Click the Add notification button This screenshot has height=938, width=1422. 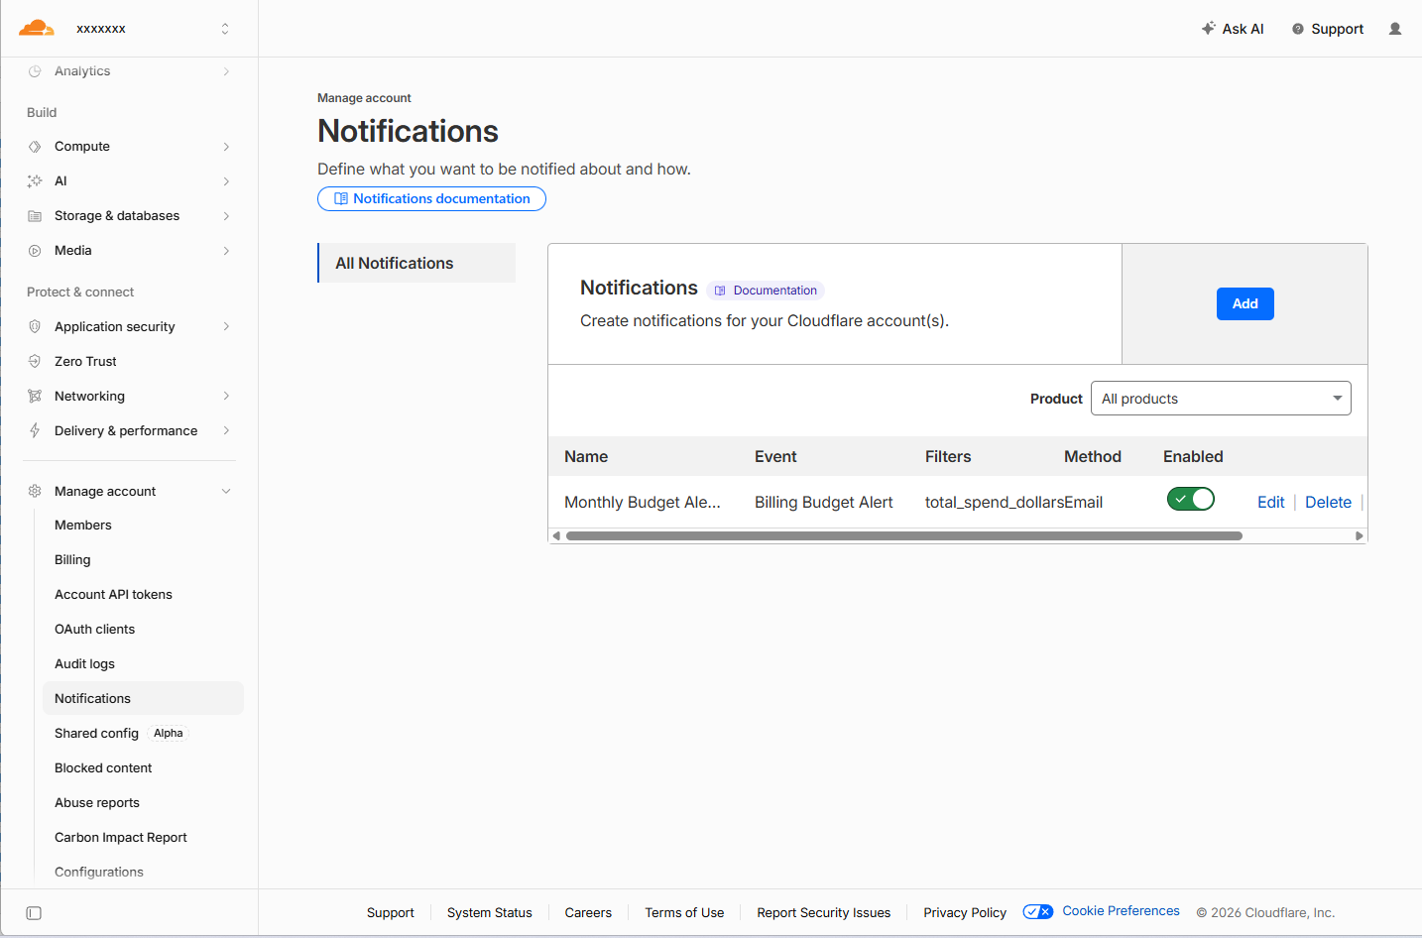click(1245, 303)
